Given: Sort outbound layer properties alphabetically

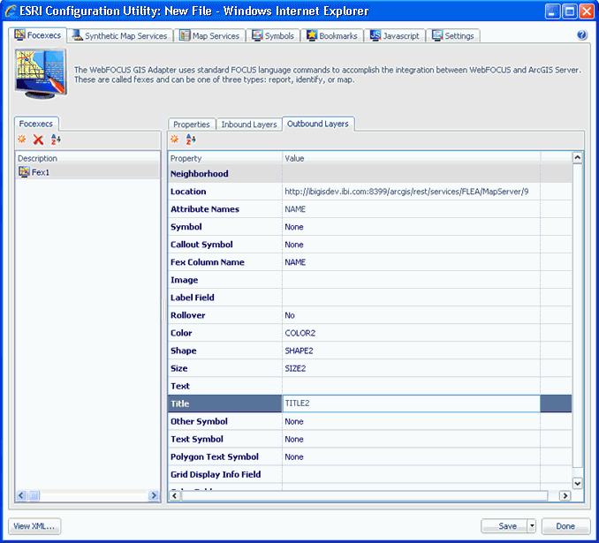Looking at the screenshot, I should 191,140.
